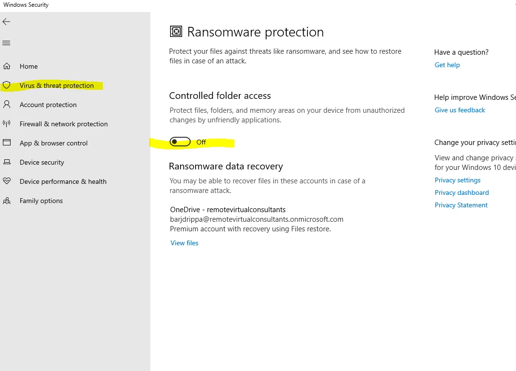Select Device security page
Image resolution: width=516 pixels, height=371 pixels.
coord(42,162)
